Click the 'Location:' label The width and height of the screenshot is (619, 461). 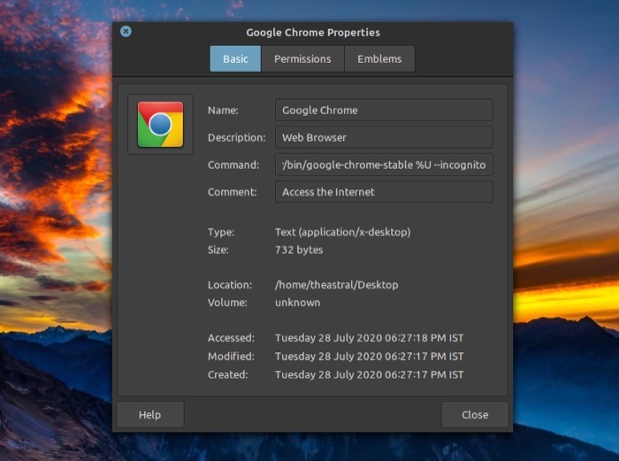click(230, 285)
